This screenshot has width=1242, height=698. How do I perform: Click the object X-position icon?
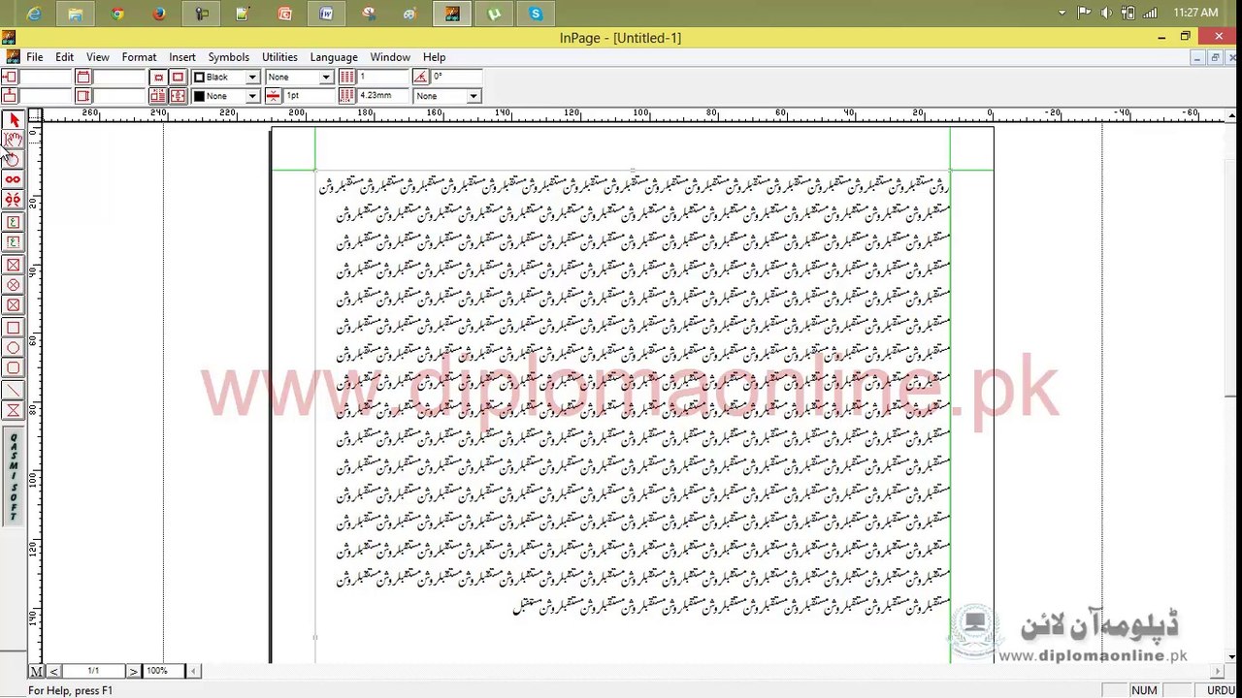10,77
